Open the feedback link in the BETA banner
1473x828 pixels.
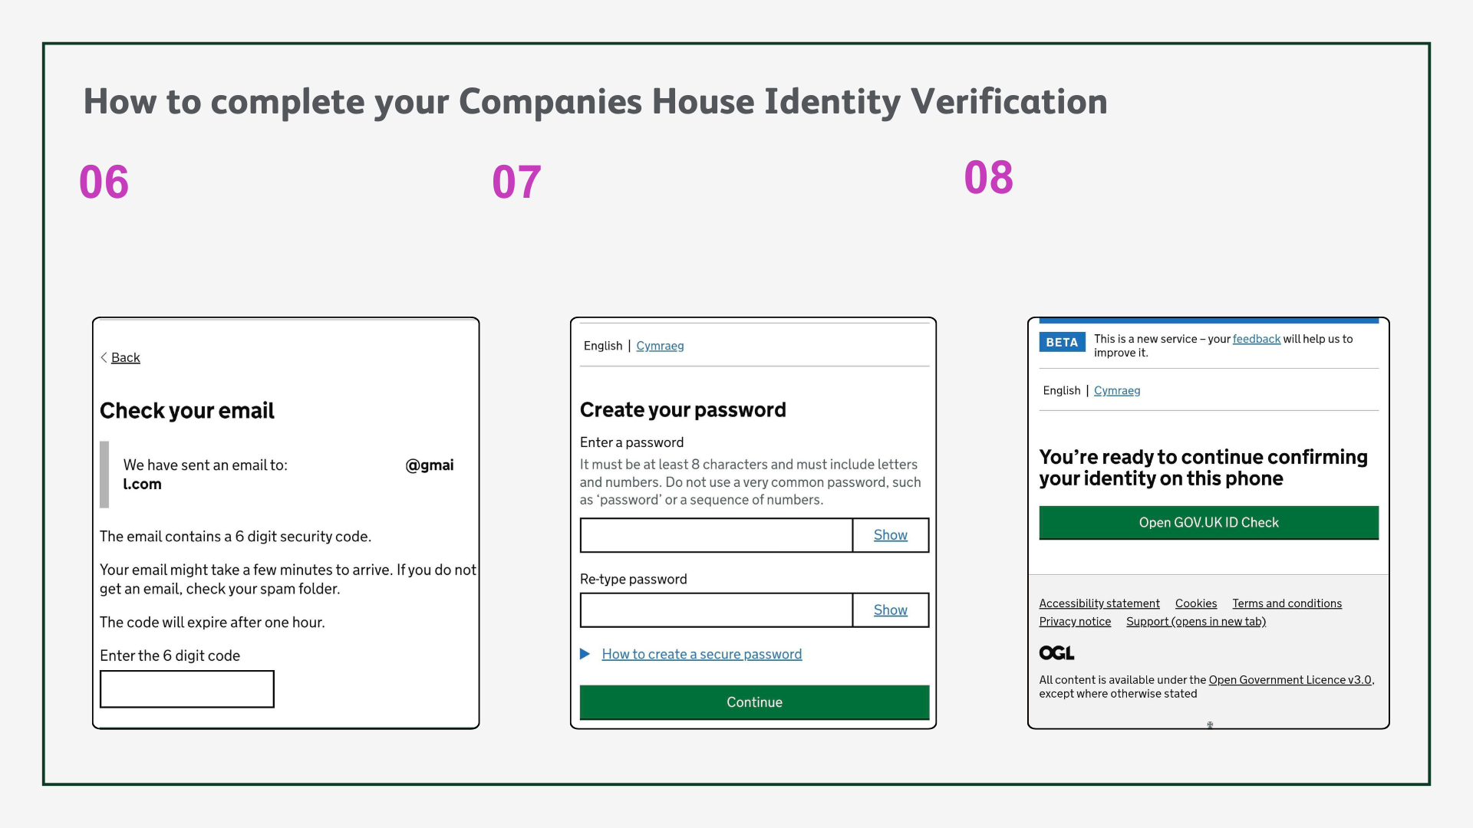tap(1256, 339)
